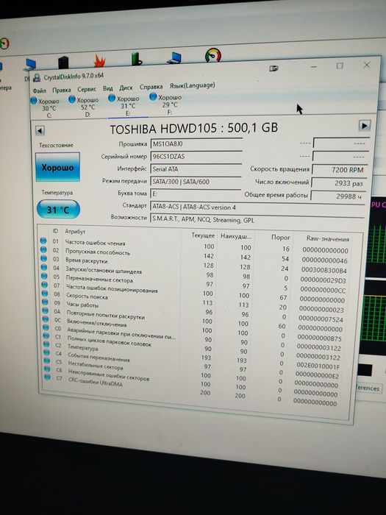Open the Файл menu
Viewport: 386px width, 515px height.
(39, 90)
